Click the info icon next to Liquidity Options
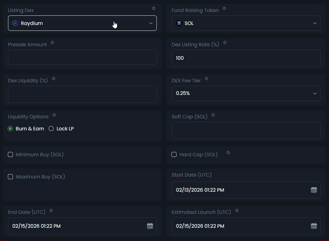The image size is (329, 241). coord(54,115)
